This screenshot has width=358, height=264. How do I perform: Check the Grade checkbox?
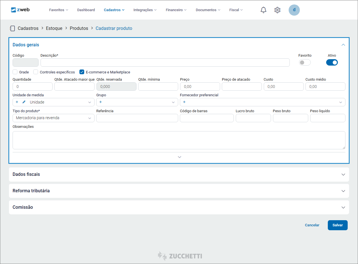point(15,72)
